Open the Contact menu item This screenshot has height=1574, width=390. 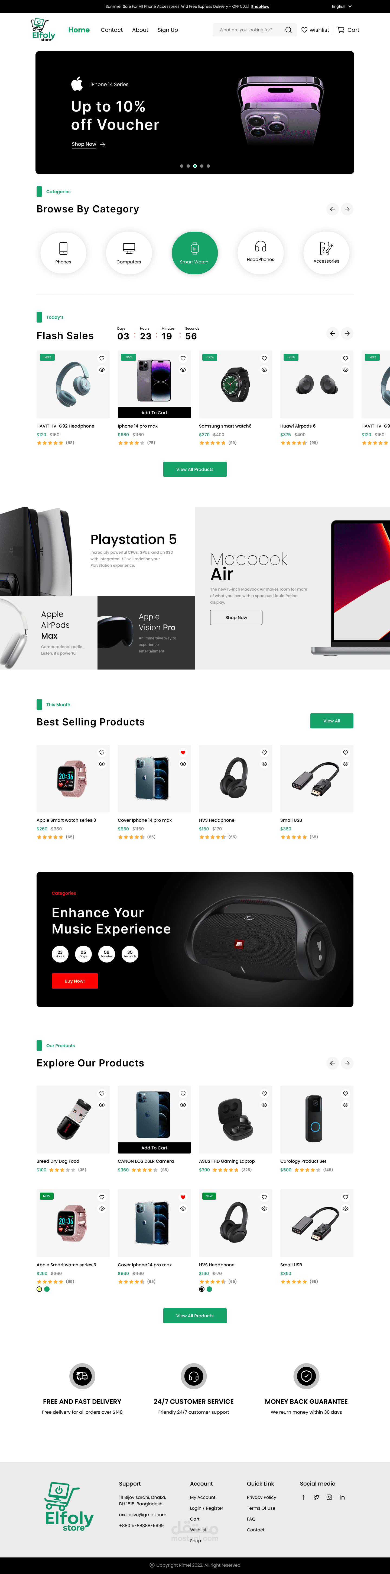click(112, 30)
